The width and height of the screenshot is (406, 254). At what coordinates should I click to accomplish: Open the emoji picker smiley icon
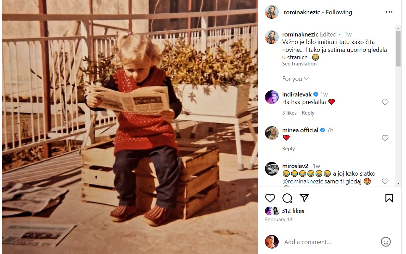pos(386,242)
